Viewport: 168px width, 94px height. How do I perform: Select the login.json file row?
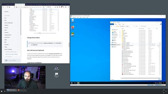(x=141, y=50)
